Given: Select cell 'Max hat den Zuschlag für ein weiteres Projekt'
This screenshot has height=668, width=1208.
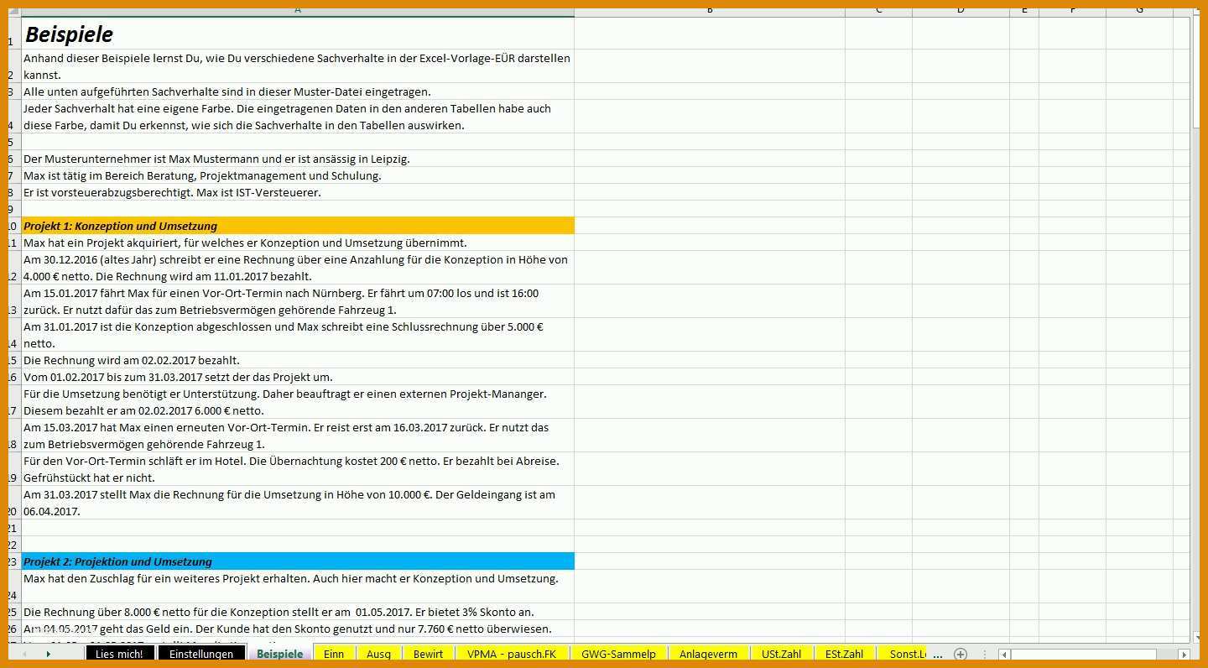Looking at the screenshot, I should click(x=298, y=587).
